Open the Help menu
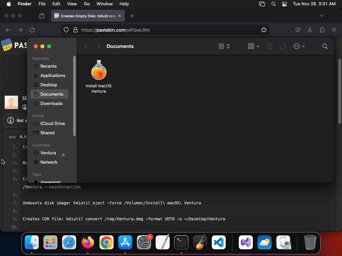 124,4
